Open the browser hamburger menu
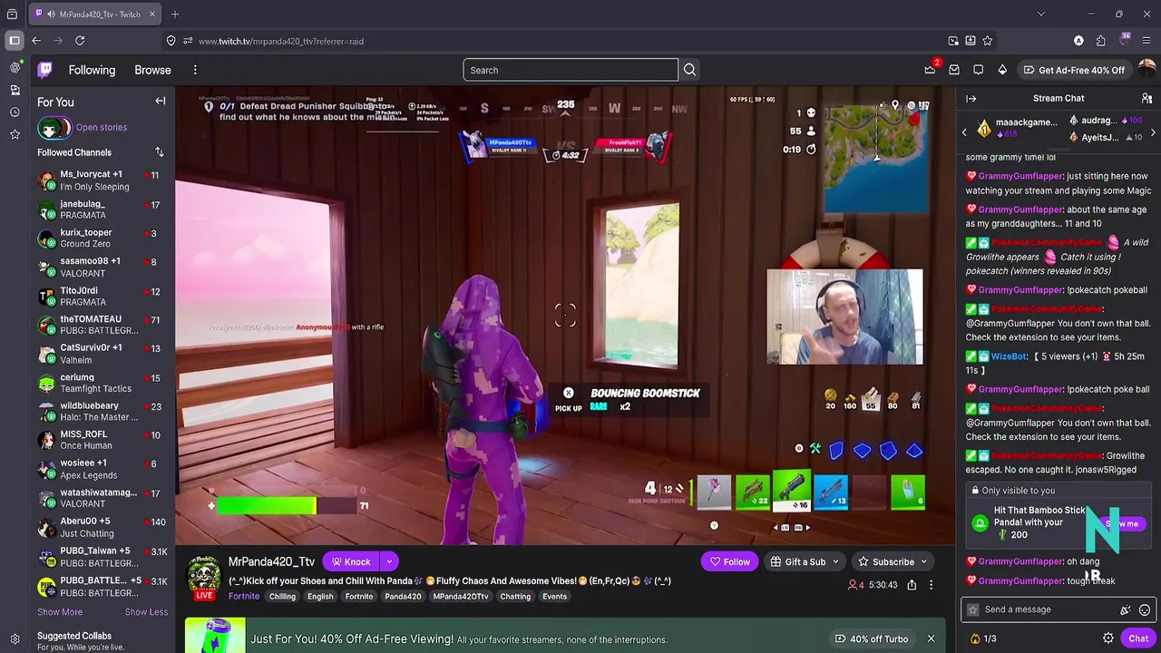 [1147, 41]
